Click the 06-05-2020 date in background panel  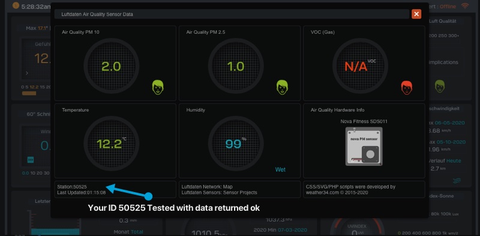(450, 123)
